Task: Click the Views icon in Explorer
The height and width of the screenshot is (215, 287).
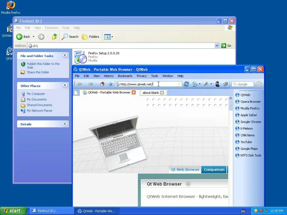Action: (x=107, y=37)
